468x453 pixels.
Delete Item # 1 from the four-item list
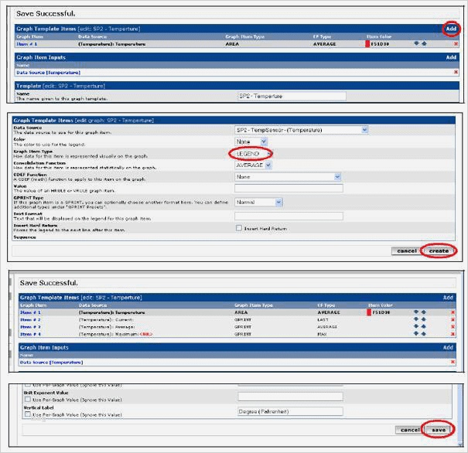coord(453,312)
